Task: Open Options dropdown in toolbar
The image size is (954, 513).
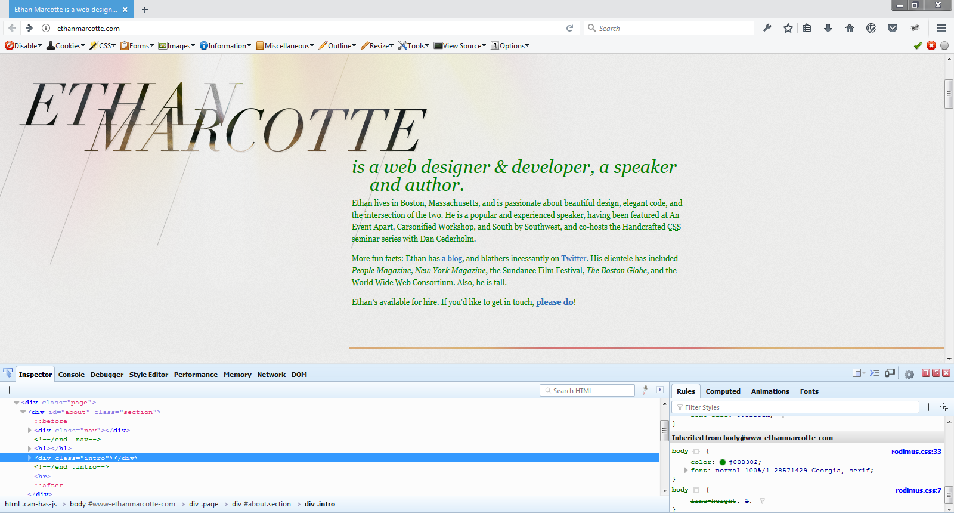Action: tap(510, 45)
